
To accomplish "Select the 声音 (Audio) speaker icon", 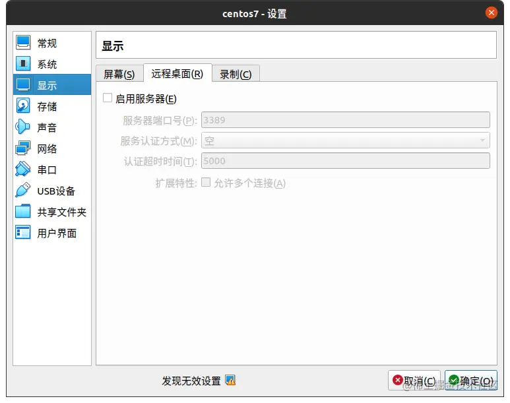I will click(23, 127).
